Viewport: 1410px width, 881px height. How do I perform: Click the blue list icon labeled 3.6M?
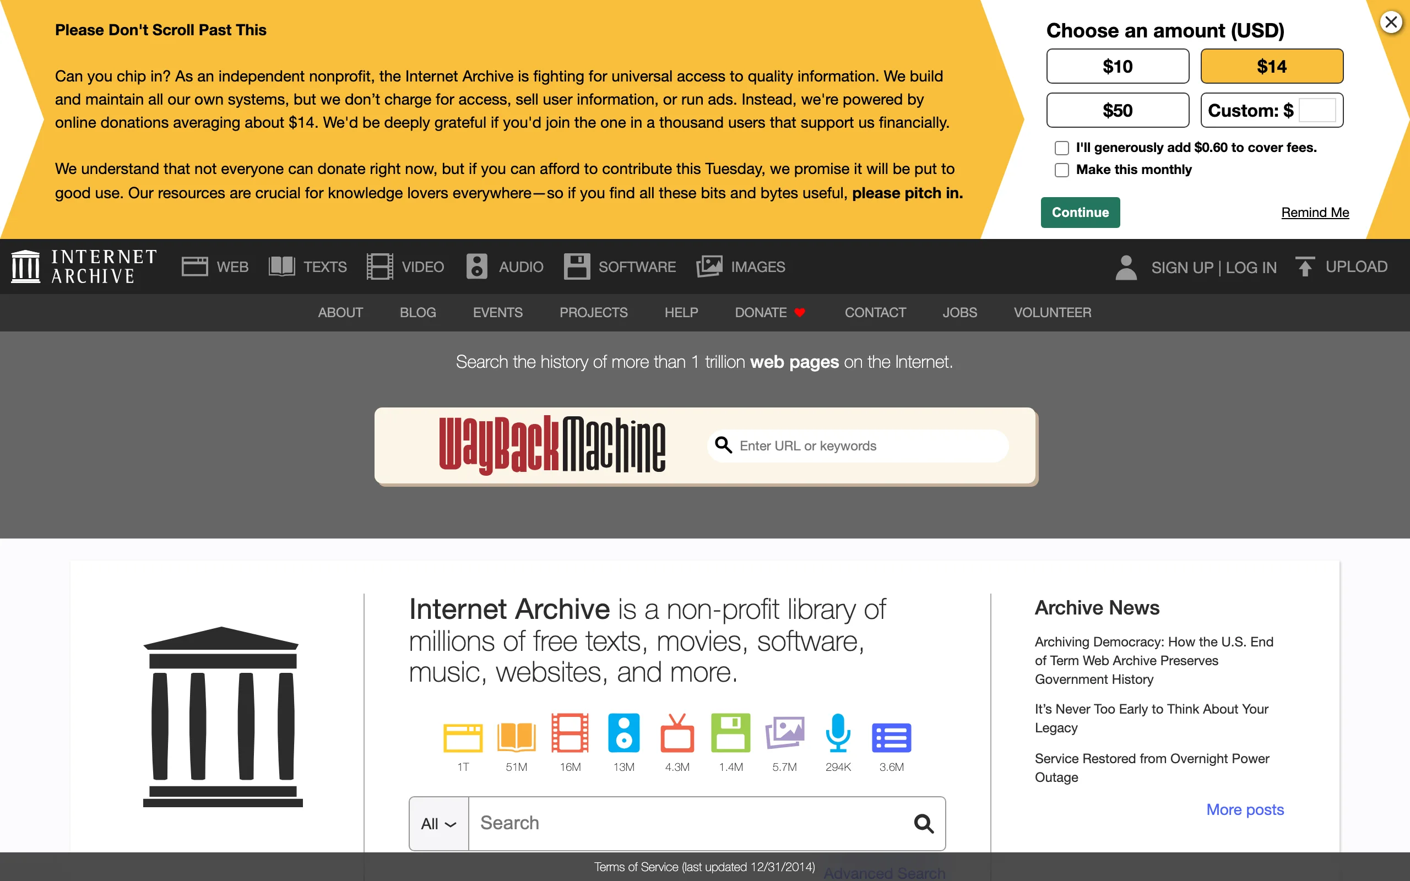click(892, 738)
